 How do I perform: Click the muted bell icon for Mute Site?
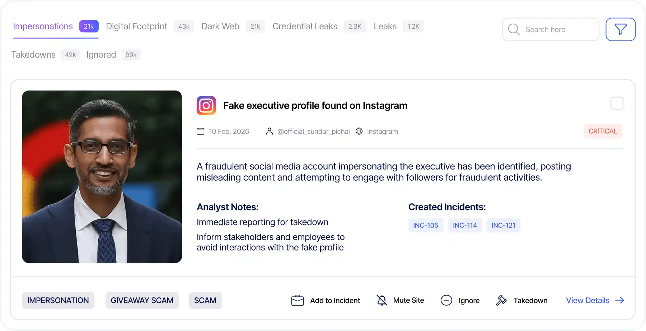coord(381,300)
